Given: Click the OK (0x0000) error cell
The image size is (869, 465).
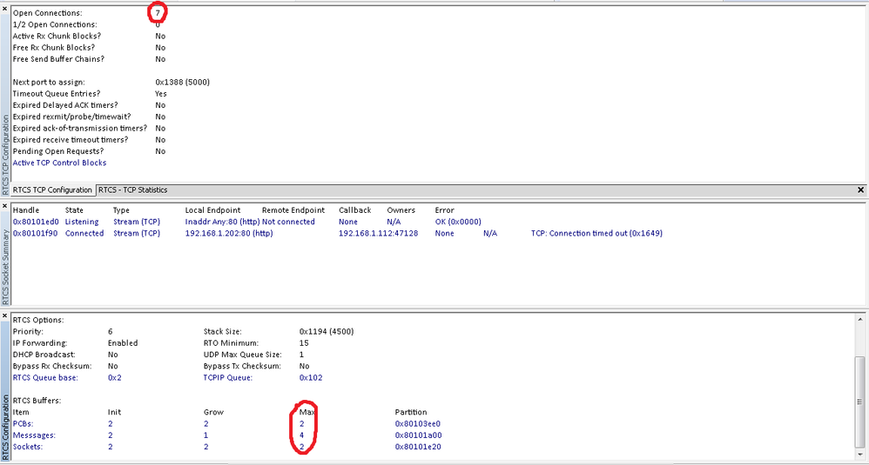Looking at the screenshot, I should (x=458, y=222).
